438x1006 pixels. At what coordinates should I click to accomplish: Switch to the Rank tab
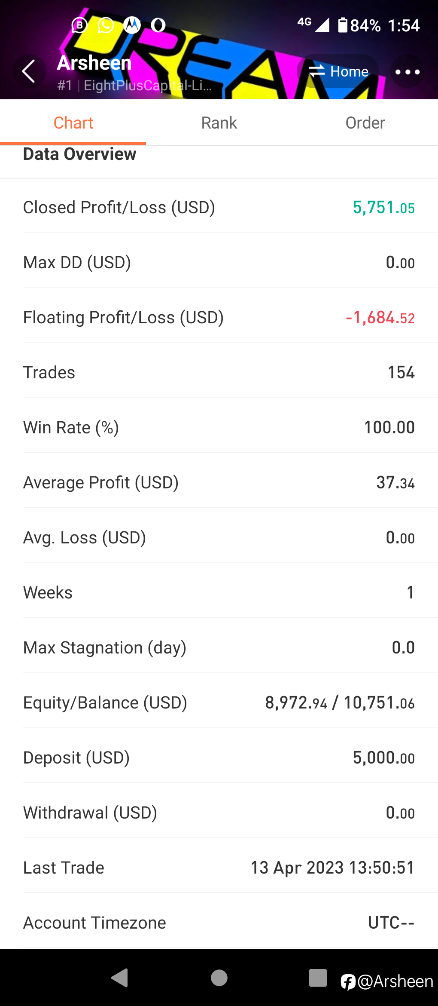point(219,123)
